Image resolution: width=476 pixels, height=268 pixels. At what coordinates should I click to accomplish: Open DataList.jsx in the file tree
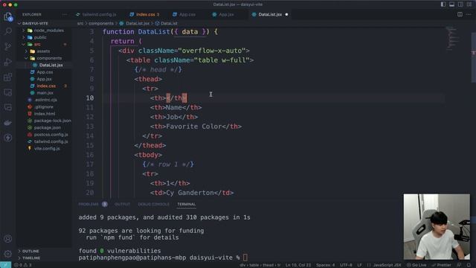(51, 65)
